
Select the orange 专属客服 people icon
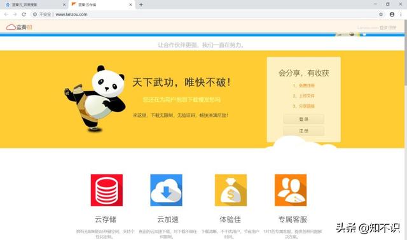click(291, 190)
